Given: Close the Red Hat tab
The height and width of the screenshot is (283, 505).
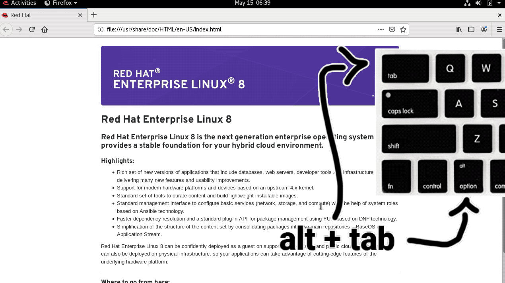Looking at the screenshot, I should [80, 15].
